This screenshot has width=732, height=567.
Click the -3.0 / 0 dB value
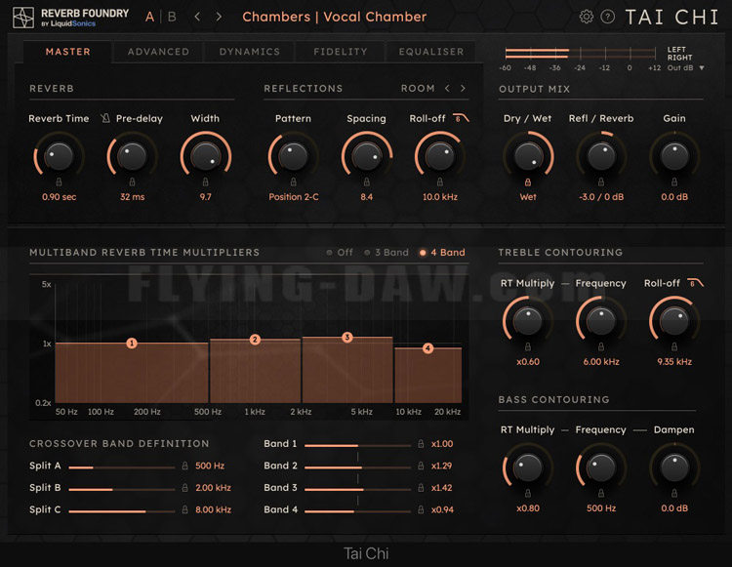(601, 197)
